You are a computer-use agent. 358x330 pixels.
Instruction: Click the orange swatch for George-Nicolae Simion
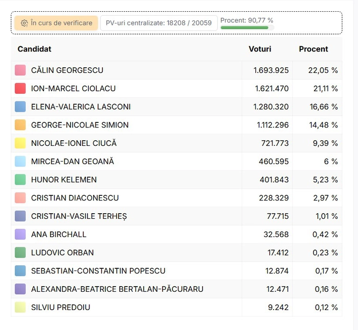click(20, 125)
